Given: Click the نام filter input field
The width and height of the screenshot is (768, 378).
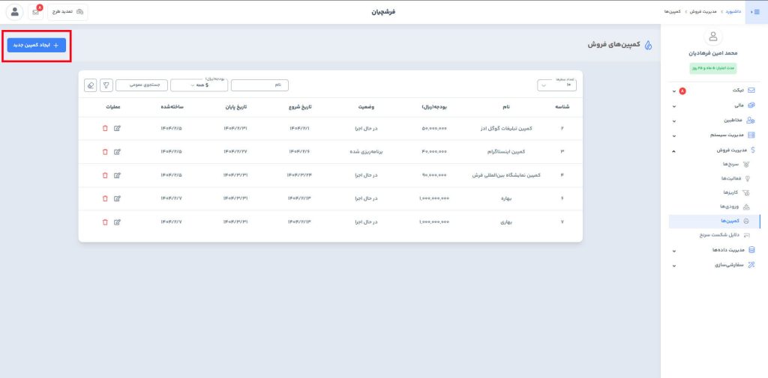Looking at the screenshot, I should pyautogui.click(x=259, y=85).
